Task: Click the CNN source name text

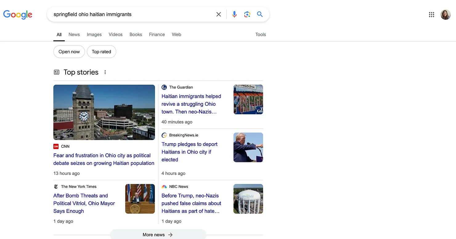Action: click(65, 146)
